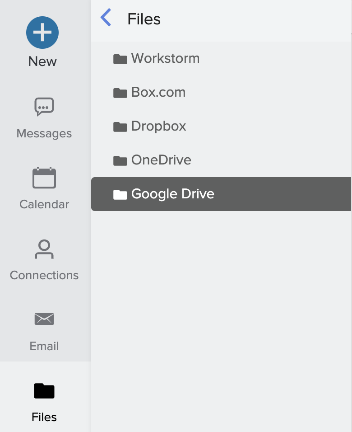Click the Files label at sidebar bottom
Viewport: 352px width, 432px height.
pyautogui.click(x=44, y=417)
